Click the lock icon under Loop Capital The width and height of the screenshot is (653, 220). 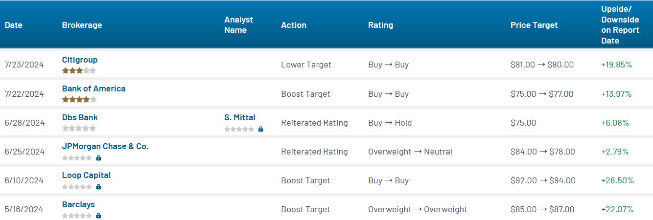point(98,187)
